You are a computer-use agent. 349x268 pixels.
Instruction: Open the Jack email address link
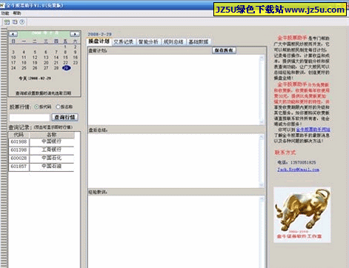click(x=298, y=170)
